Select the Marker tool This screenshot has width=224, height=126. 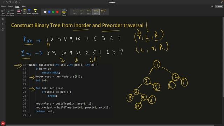(29, 12)
